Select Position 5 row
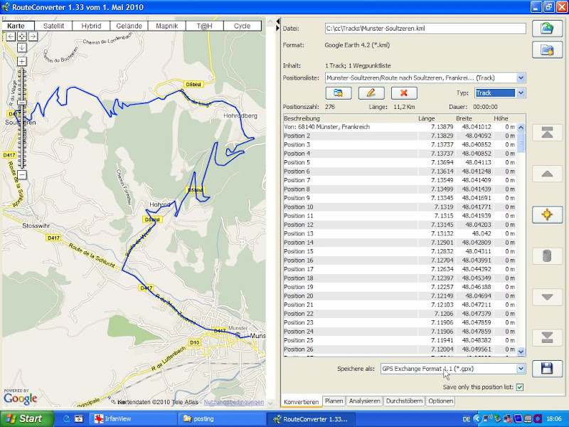This screenshot has width=569, height=427. pyautogui.click(x=399, y=162)
